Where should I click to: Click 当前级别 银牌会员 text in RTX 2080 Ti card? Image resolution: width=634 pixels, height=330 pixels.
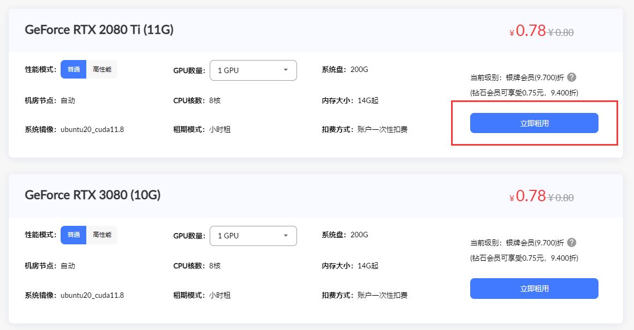click(x=517, y=77)
